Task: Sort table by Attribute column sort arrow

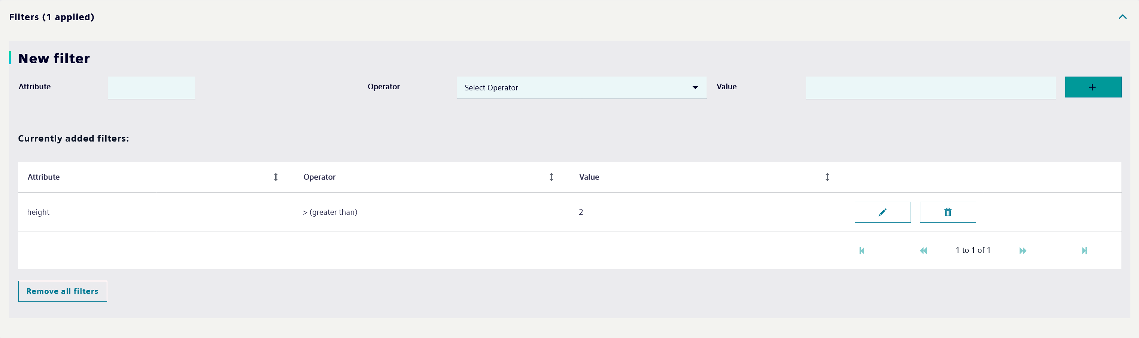Action: coord(276,177)
